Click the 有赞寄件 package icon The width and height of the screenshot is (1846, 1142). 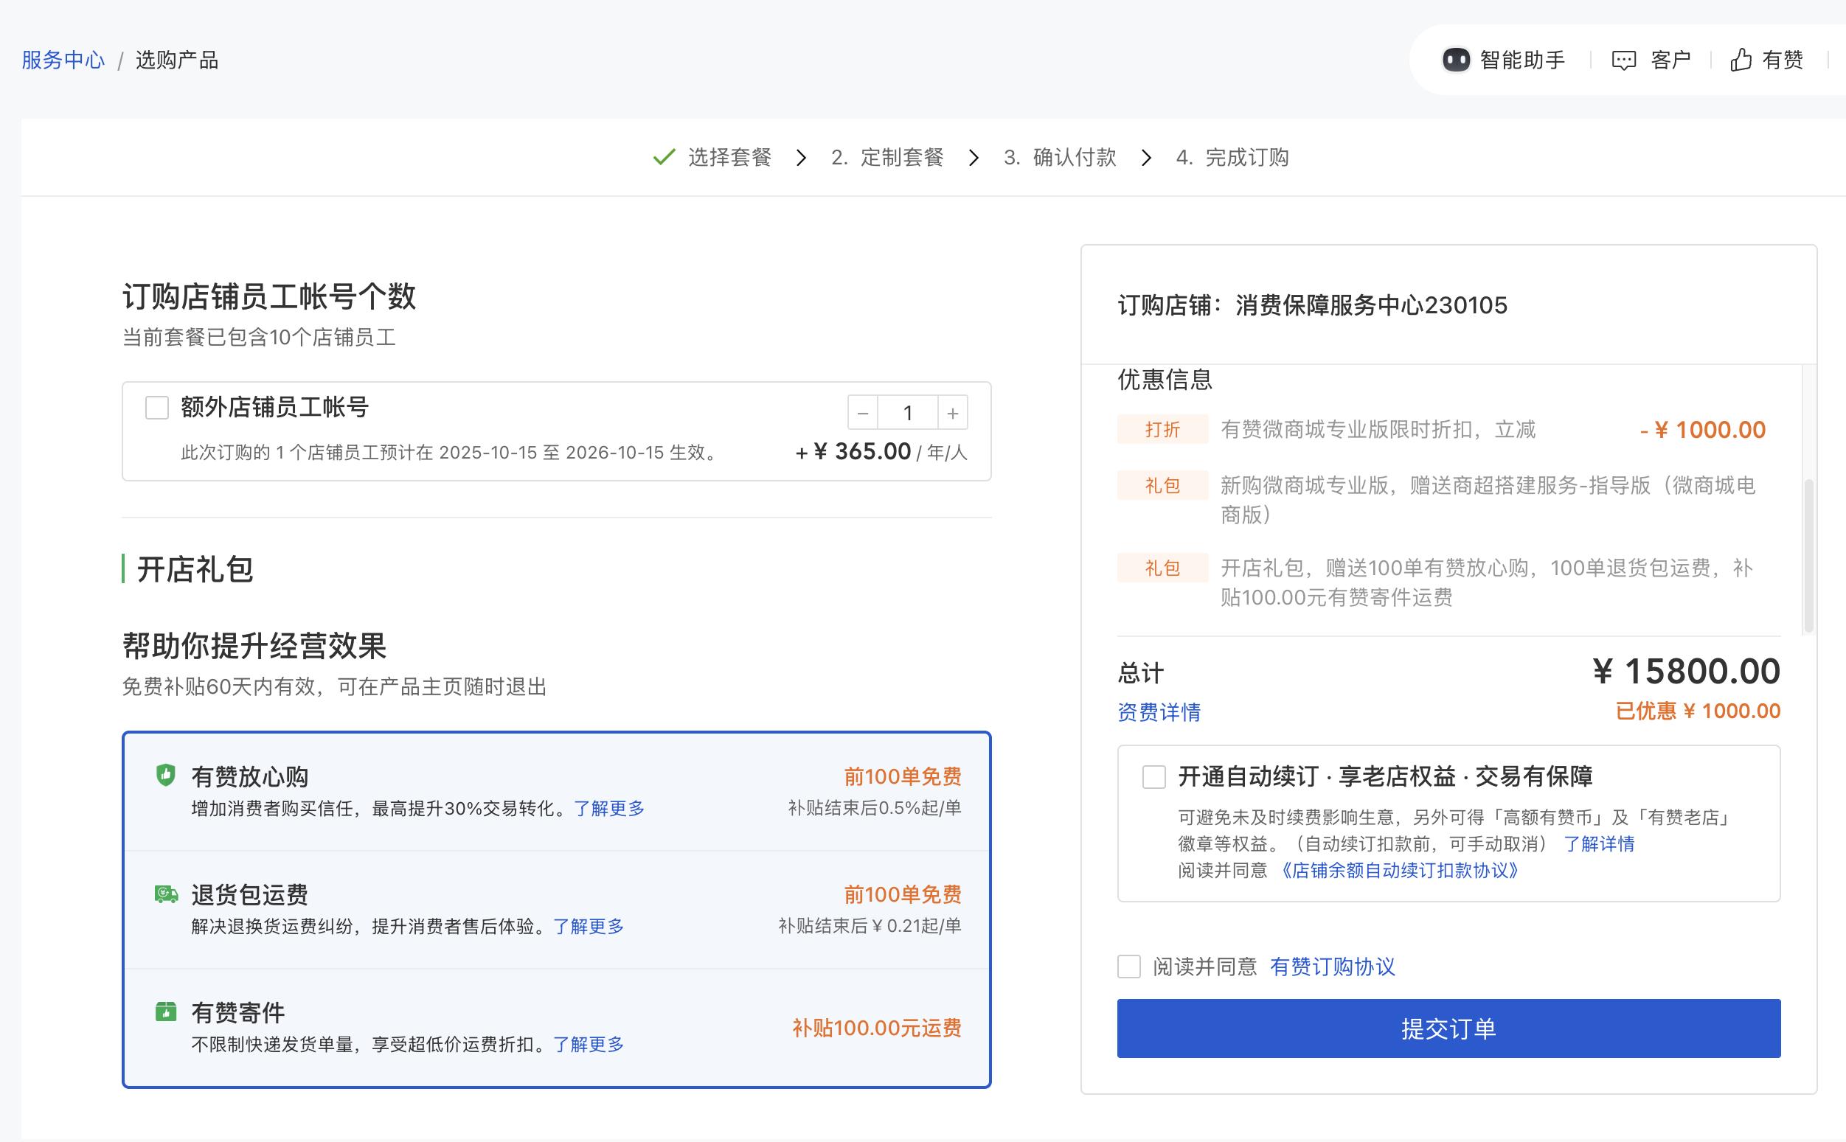165,1012
